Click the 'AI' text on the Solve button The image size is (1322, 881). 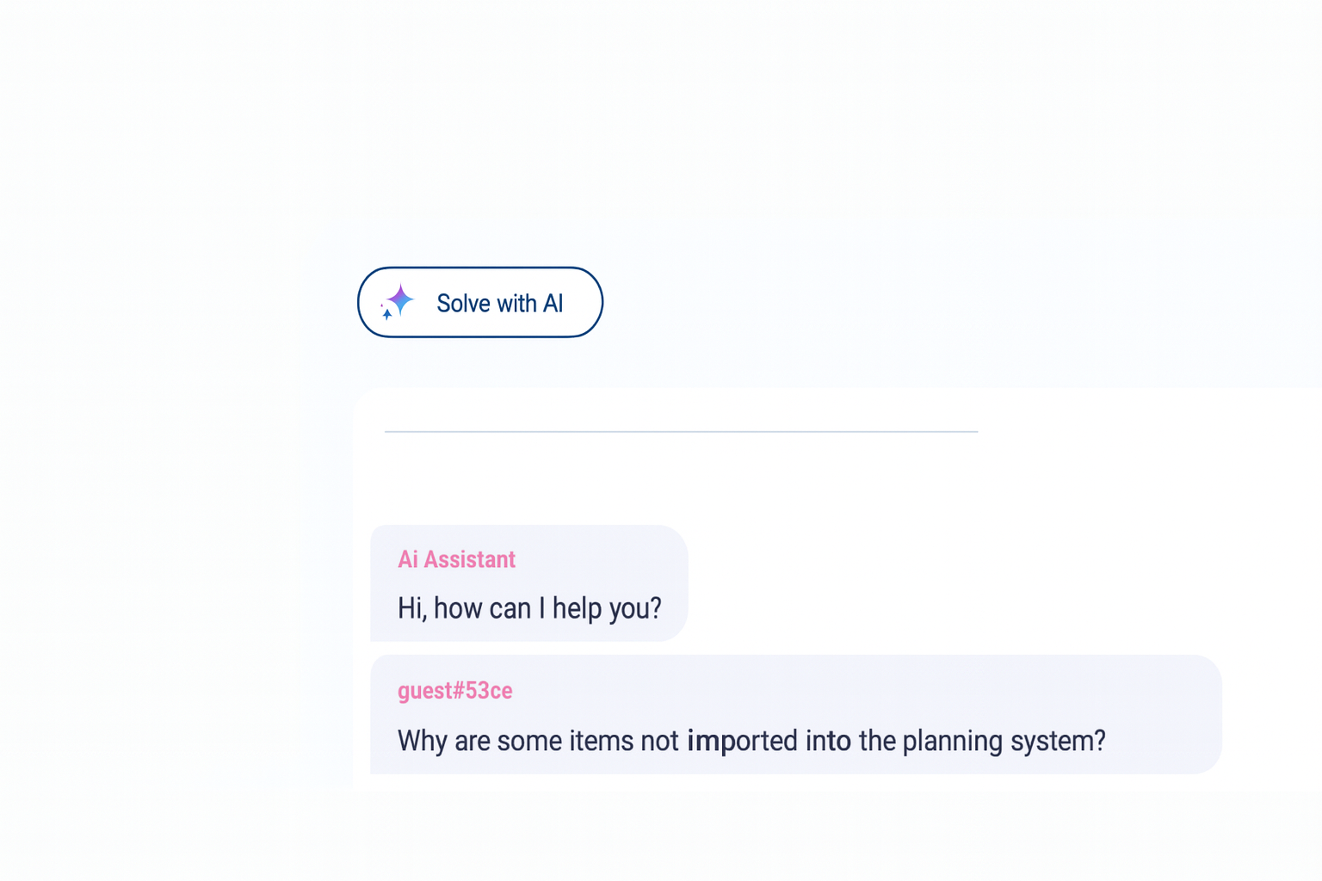(x=553, y=304)
